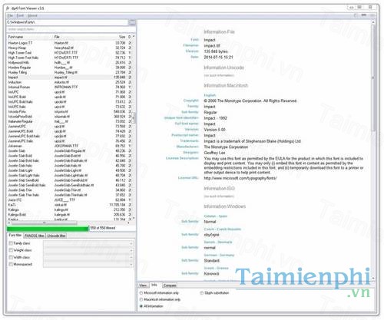Sort the list by Size column header
The image size is (384, 320).
[118, 37]
